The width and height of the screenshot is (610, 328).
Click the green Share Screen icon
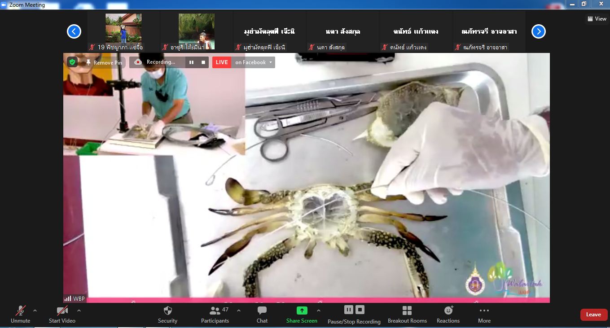[x=302, y=311]
